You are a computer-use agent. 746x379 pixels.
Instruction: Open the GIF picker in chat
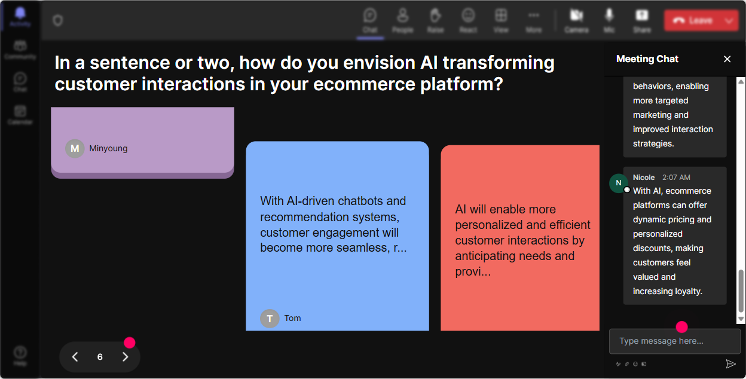pyautogui.click(x=644, y=363)
